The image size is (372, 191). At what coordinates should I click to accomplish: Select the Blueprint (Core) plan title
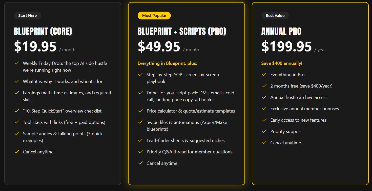tap(43, 31)
